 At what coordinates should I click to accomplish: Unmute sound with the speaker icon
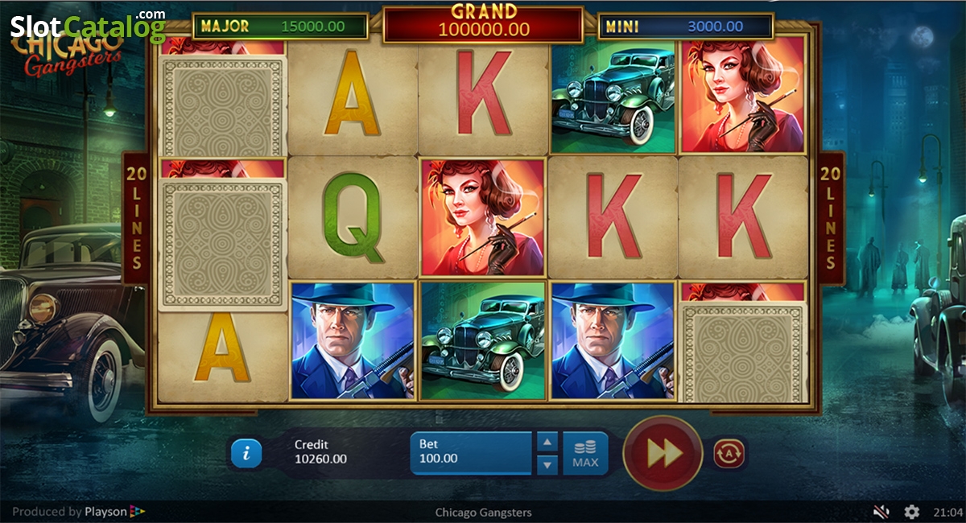click(x=881, y=512)
